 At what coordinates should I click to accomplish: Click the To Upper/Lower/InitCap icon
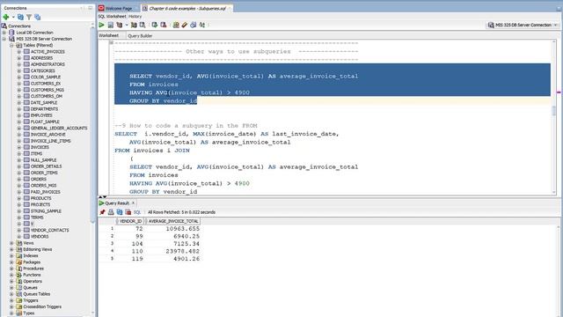[201, 25]
